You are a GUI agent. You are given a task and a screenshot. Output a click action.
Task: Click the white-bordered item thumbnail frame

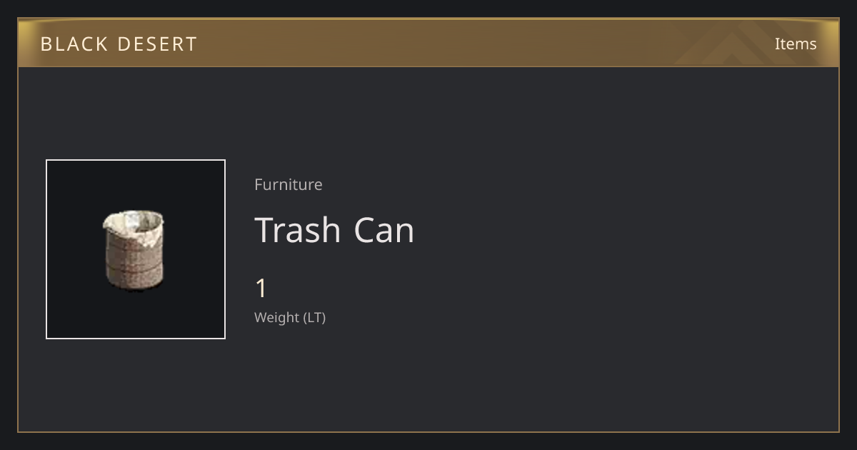tap(136, 249)
